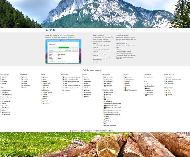This screenshot has width=190, height=157.
Task: Click the Ninite Pro link in subscribers text
Action: click(119, 41)
